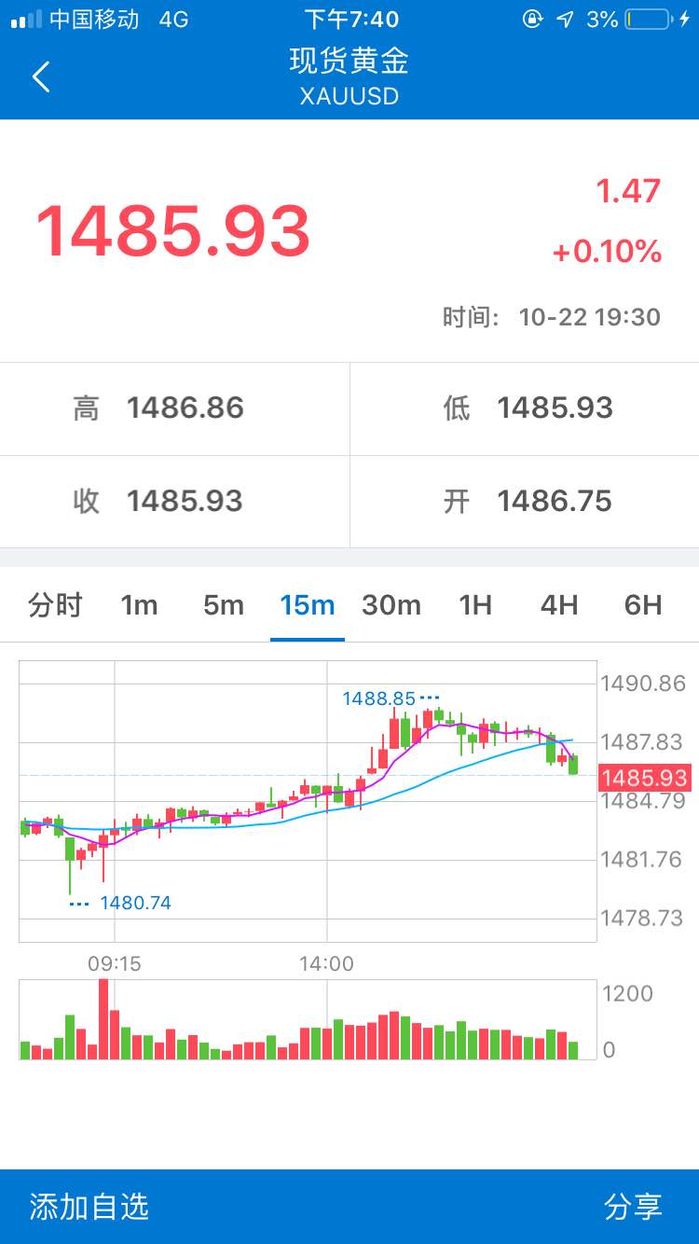The width and height of the screenshot is (699, 1244).
Task: Open the 6H chart interval
Action: pos(643,605)
